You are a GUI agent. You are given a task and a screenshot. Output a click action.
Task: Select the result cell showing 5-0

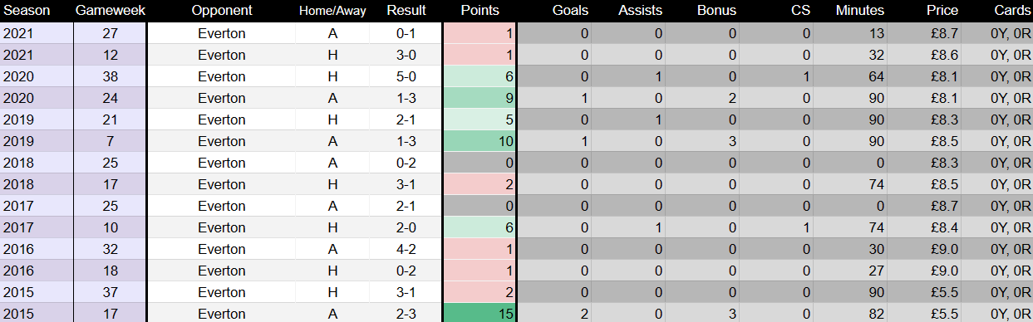click(x=406, y=76)
